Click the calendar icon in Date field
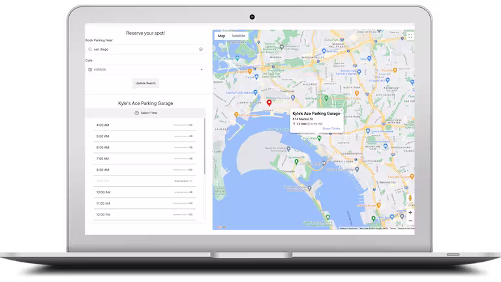The width and height of the screenshot is (501, 282). [90, 69]
